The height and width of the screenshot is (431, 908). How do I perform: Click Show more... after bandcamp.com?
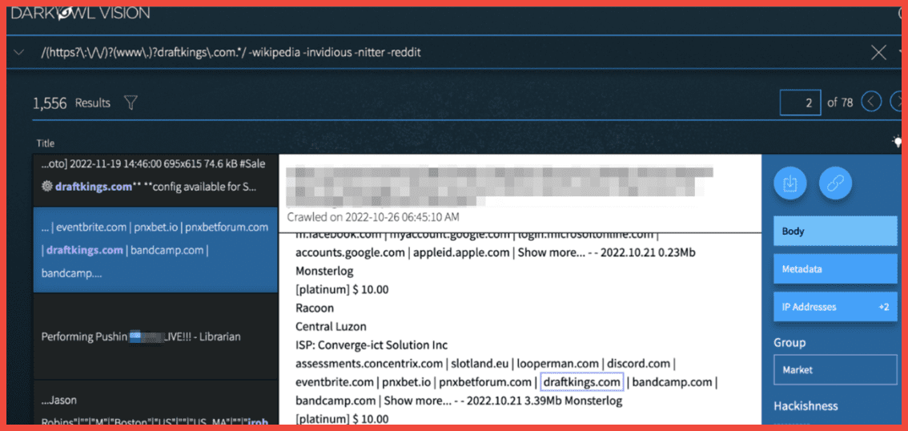click(417, 401)
